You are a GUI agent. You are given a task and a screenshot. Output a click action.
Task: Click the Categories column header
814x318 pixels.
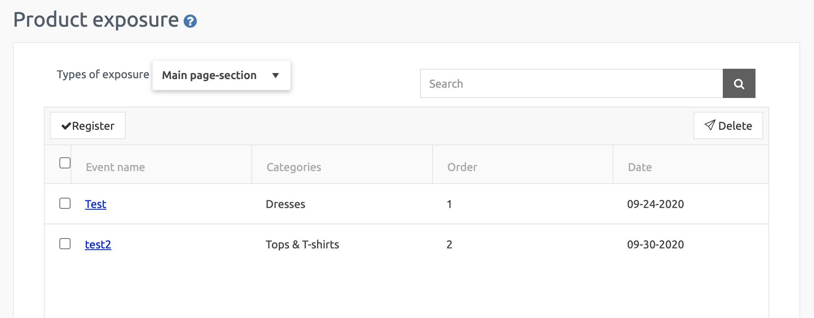pyautogui.click(x=294, y=168)
